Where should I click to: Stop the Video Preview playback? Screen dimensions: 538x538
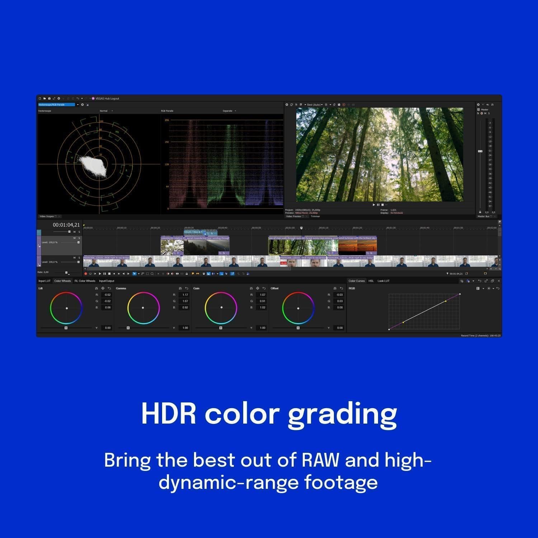382,205
